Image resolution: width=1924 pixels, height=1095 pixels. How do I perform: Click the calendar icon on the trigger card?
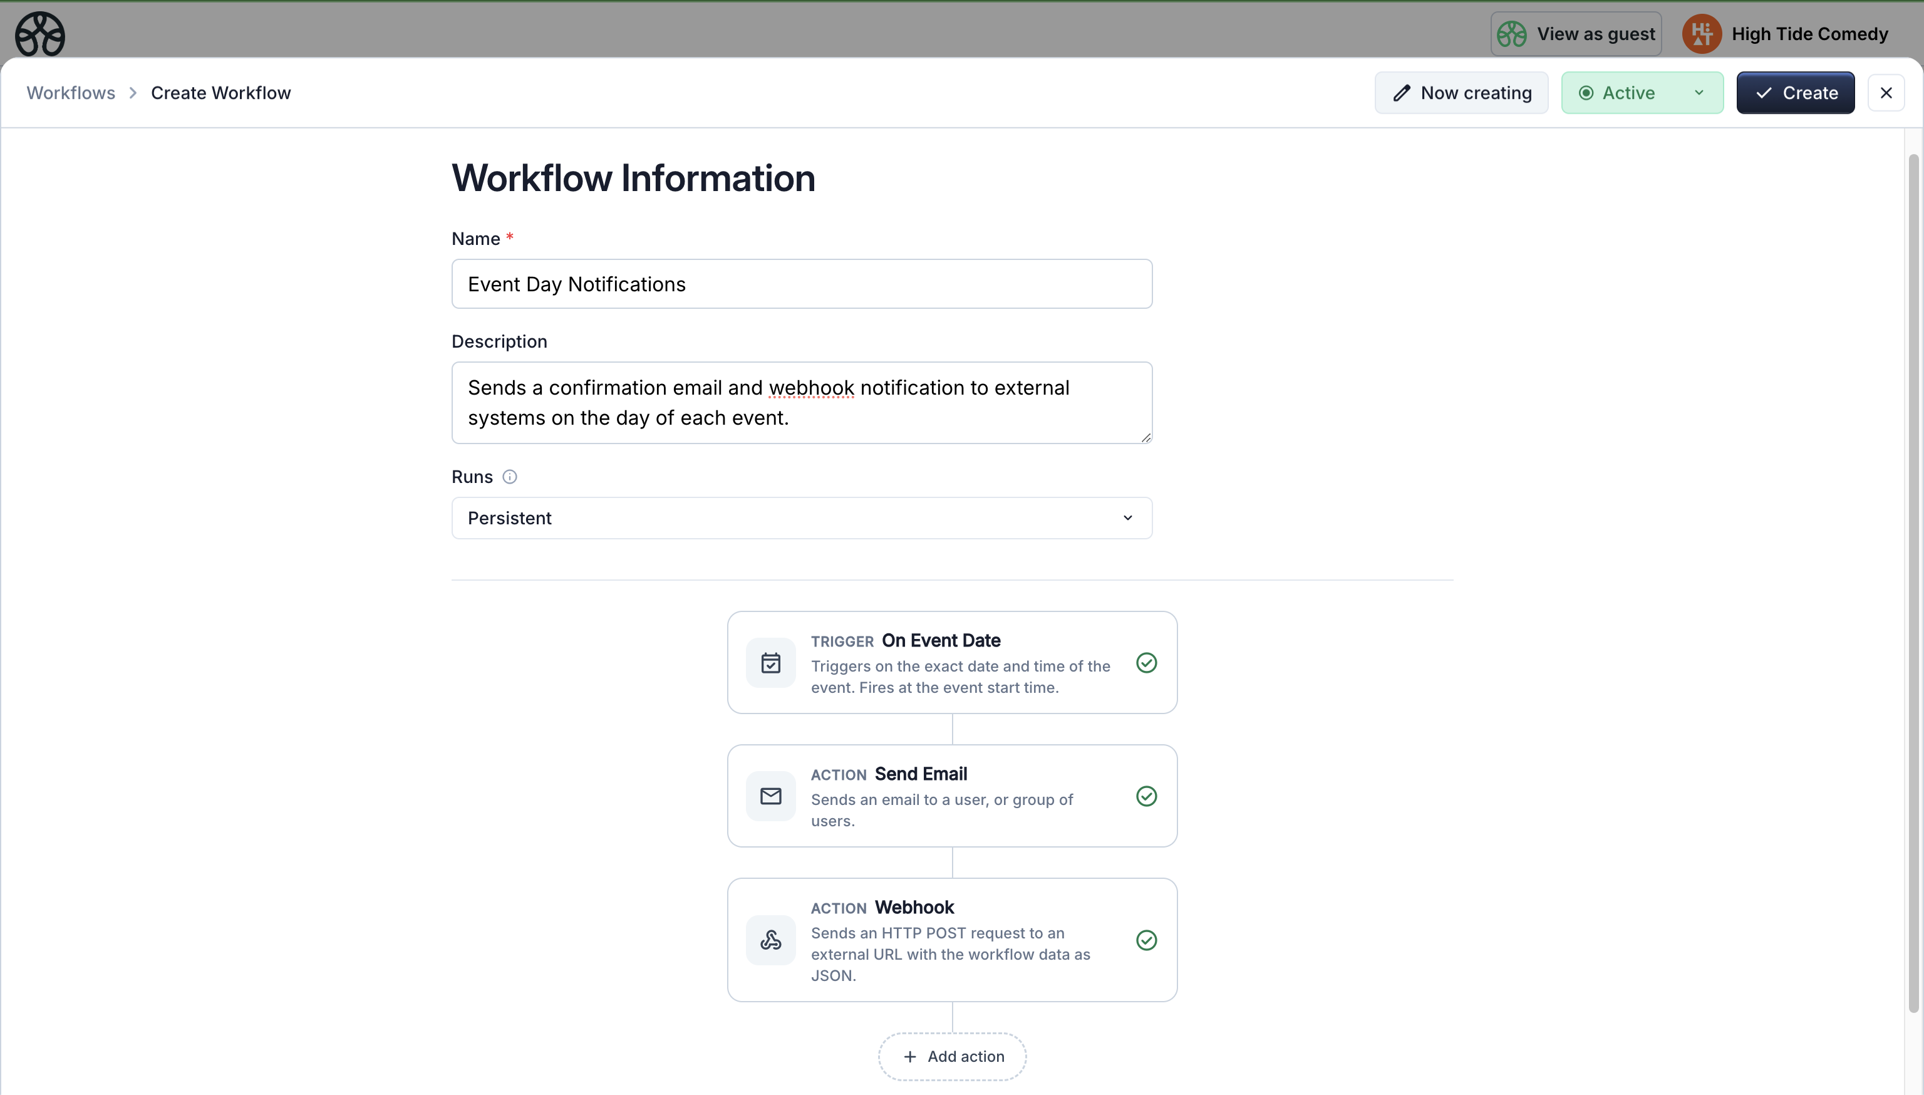click(x=770, y=663)
